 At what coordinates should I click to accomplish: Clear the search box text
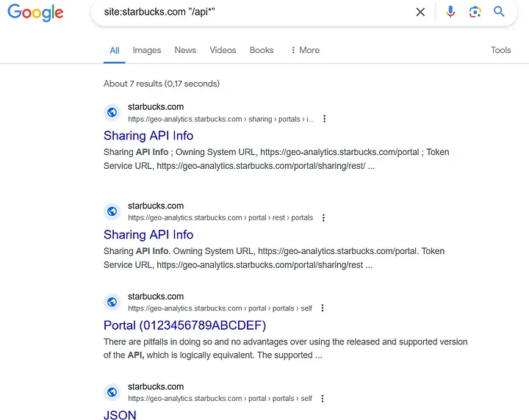point(420,12)
